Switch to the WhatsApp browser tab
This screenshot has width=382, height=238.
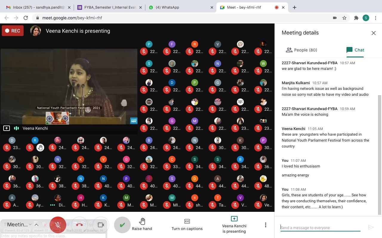coord(167,7)
